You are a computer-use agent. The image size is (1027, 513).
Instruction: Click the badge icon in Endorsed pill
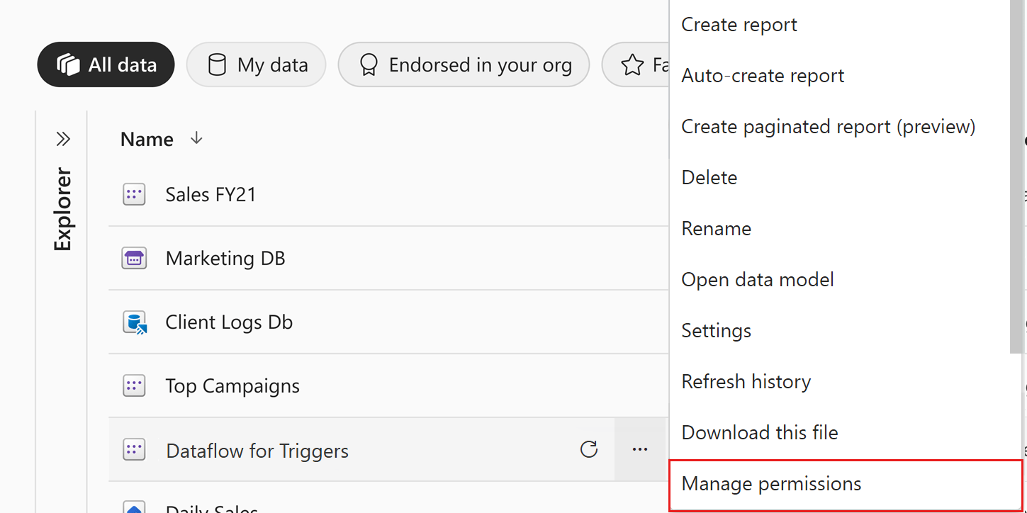tap(368, 64)
